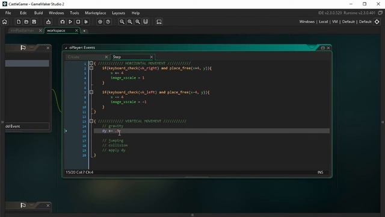Image resolution: width=385 pixels, height=217 pixels.
Task: Open the target manager crosshair icon
Action: (377, 22)
